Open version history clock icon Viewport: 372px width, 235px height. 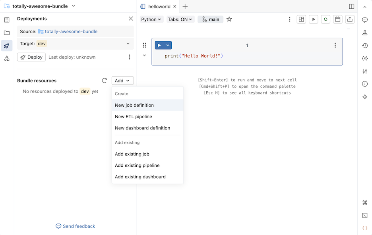(x=365, y=46)
